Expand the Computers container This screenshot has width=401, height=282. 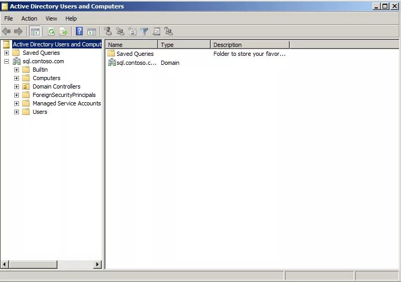(x=17, y=79)
